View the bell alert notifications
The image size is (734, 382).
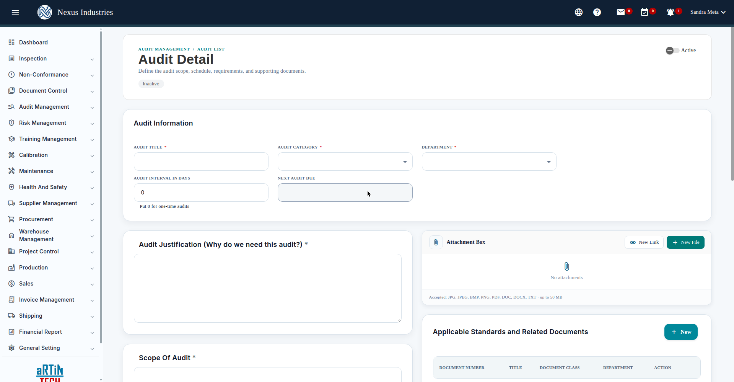coord(670,12)
